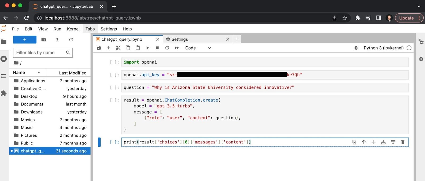
Task: Select the Music folder
Action: [50, 127]
